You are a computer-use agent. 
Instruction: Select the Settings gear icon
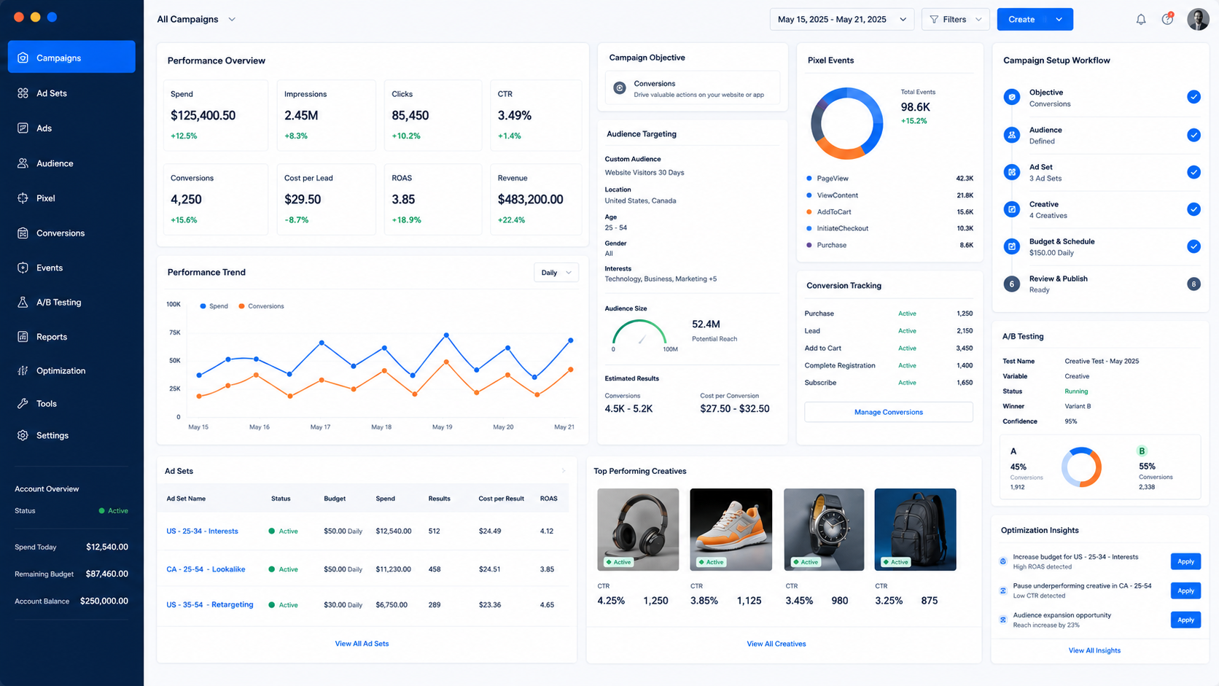tap(23, 435)
